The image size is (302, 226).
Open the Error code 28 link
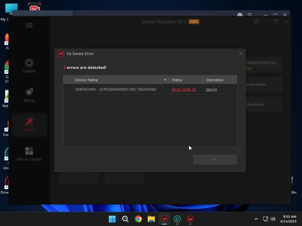[184, 89]
